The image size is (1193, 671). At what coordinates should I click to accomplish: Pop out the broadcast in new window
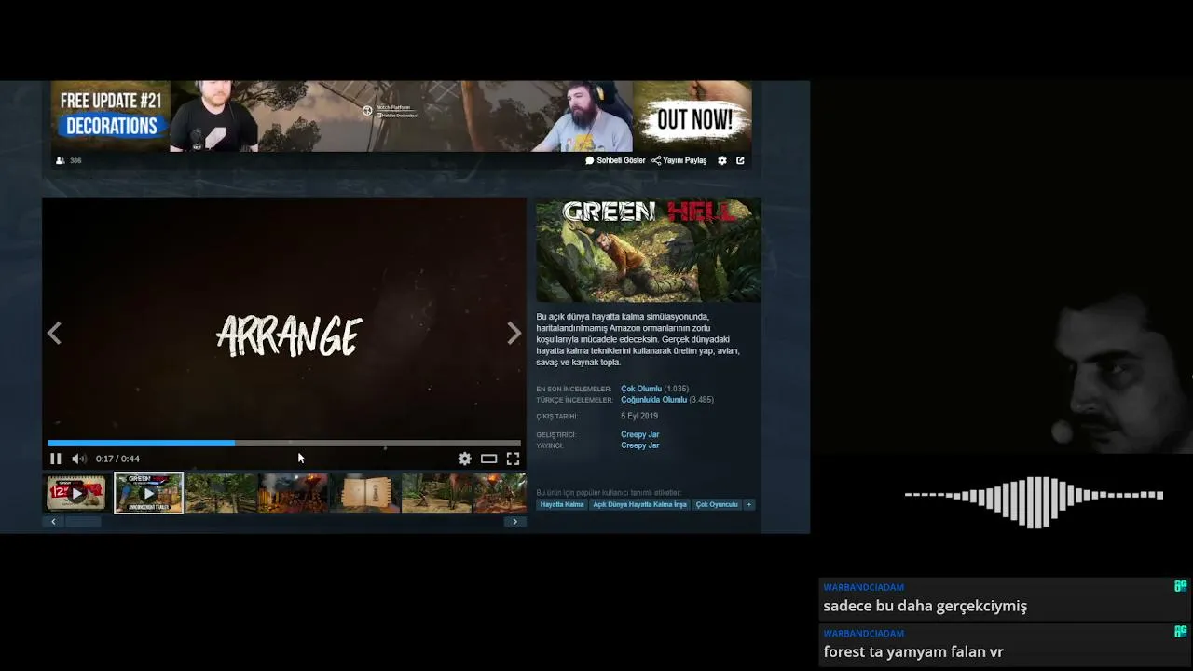point(740,160)
